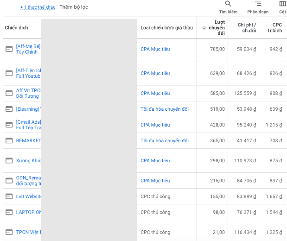Select the average CPC value 1.657 ₫

pos(274,197)
